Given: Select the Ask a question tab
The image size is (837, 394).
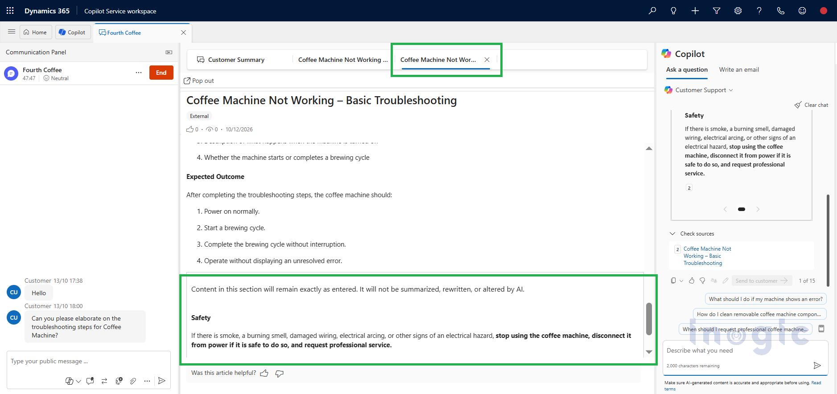Looking at the screenshot, I should coord(687,69).
